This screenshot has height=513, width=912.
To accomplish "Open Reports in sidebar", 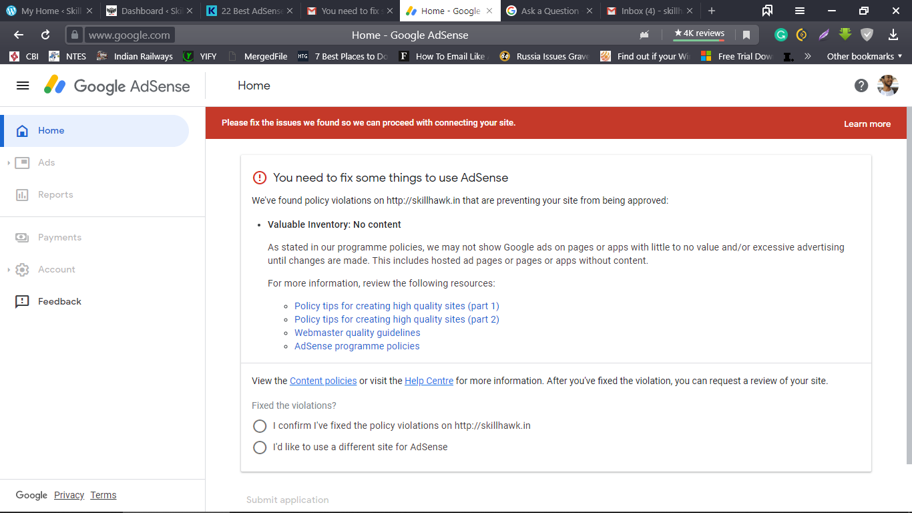I will [x=55, y=195].
